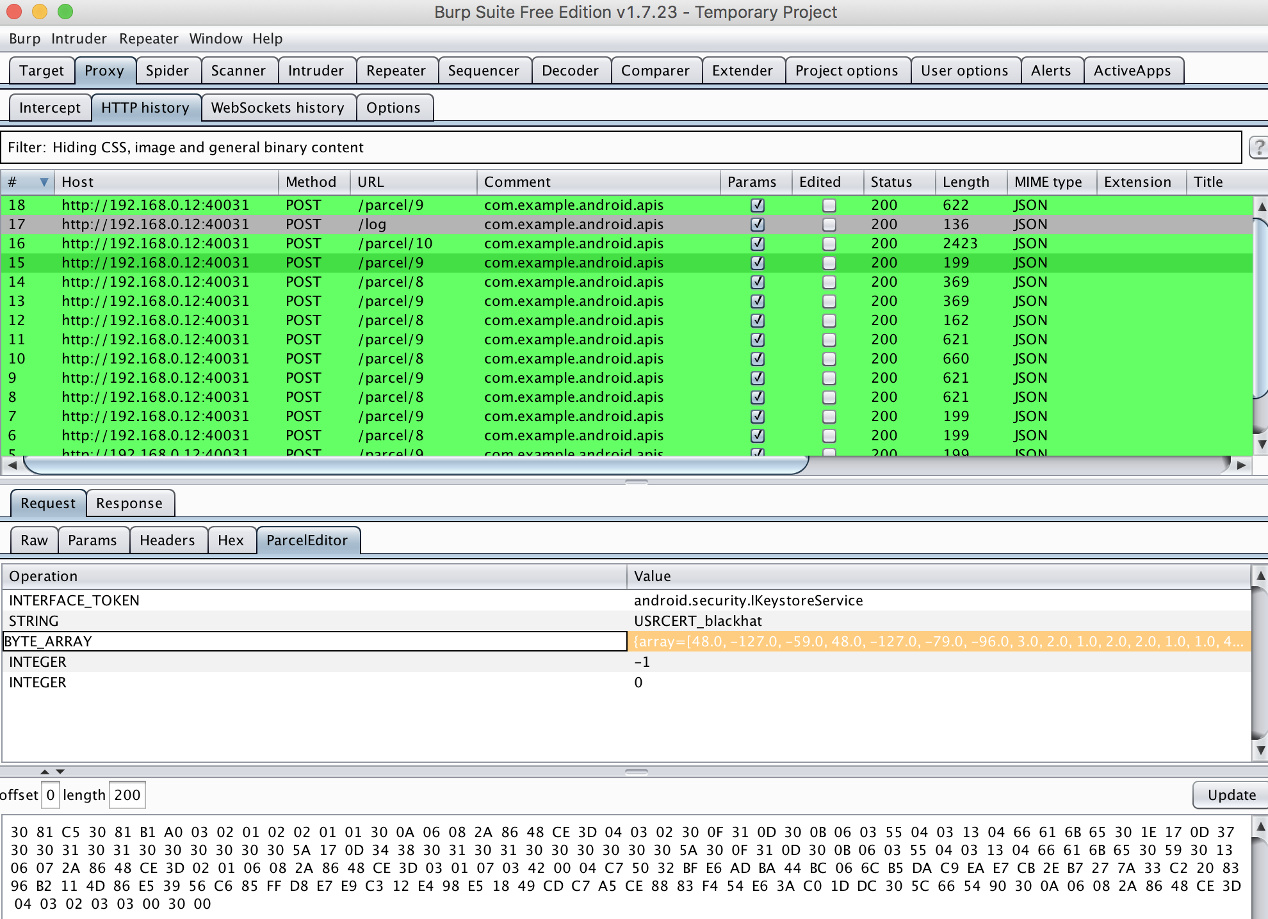The width and height of the screenshot is (1268, 919).
Task: Click the sort arrow in the # column
Action: [x=44, y=182]
